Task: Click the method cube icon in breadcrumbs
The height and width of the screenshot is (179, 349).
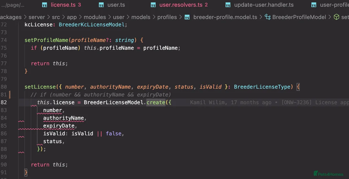Action: (x=336, y=17)
